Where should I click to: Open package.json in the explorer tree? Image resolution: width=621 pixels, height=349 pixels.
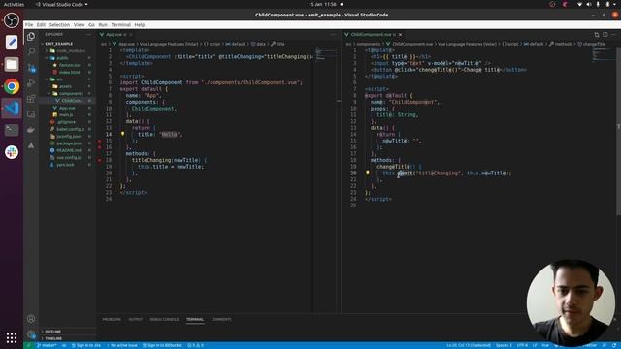pyautogui.click(x=67, y=143)
